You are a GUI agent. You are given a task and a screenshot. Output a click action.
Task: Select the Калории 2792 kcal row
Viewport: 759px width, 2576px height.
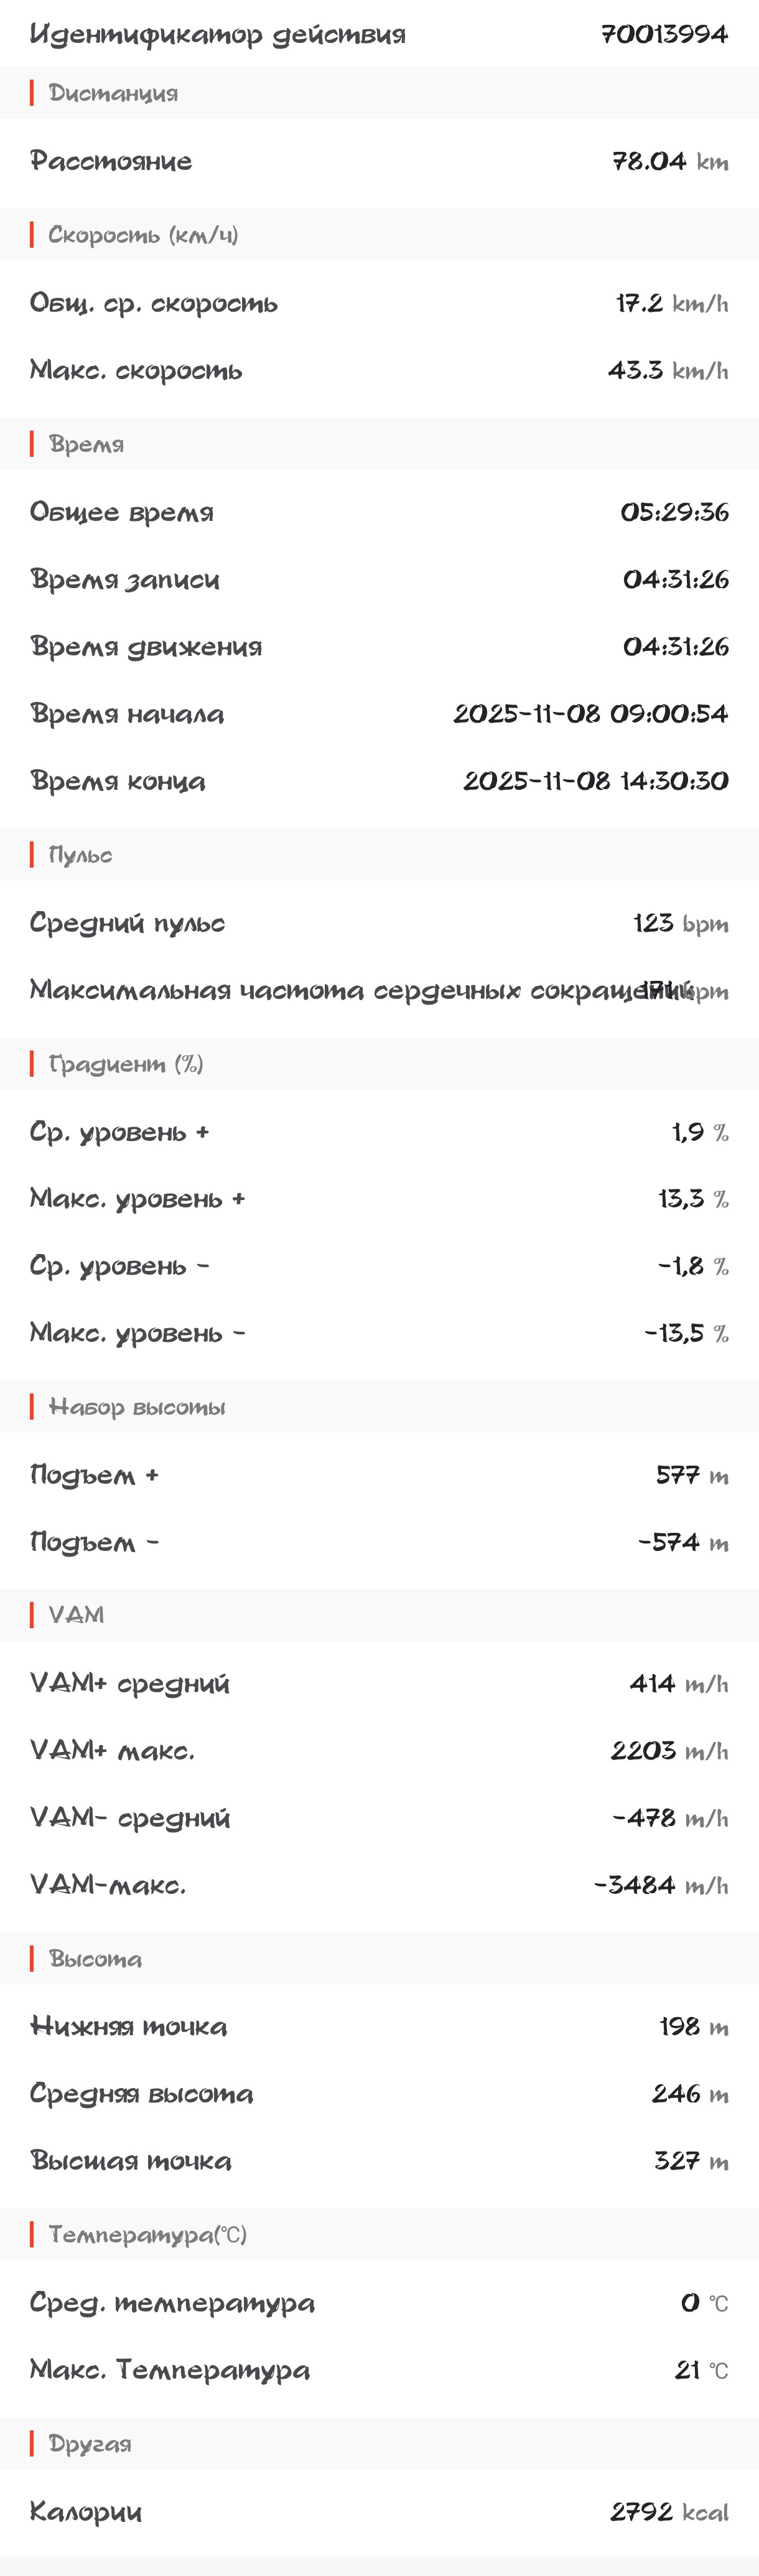(x=379, y=2512)
